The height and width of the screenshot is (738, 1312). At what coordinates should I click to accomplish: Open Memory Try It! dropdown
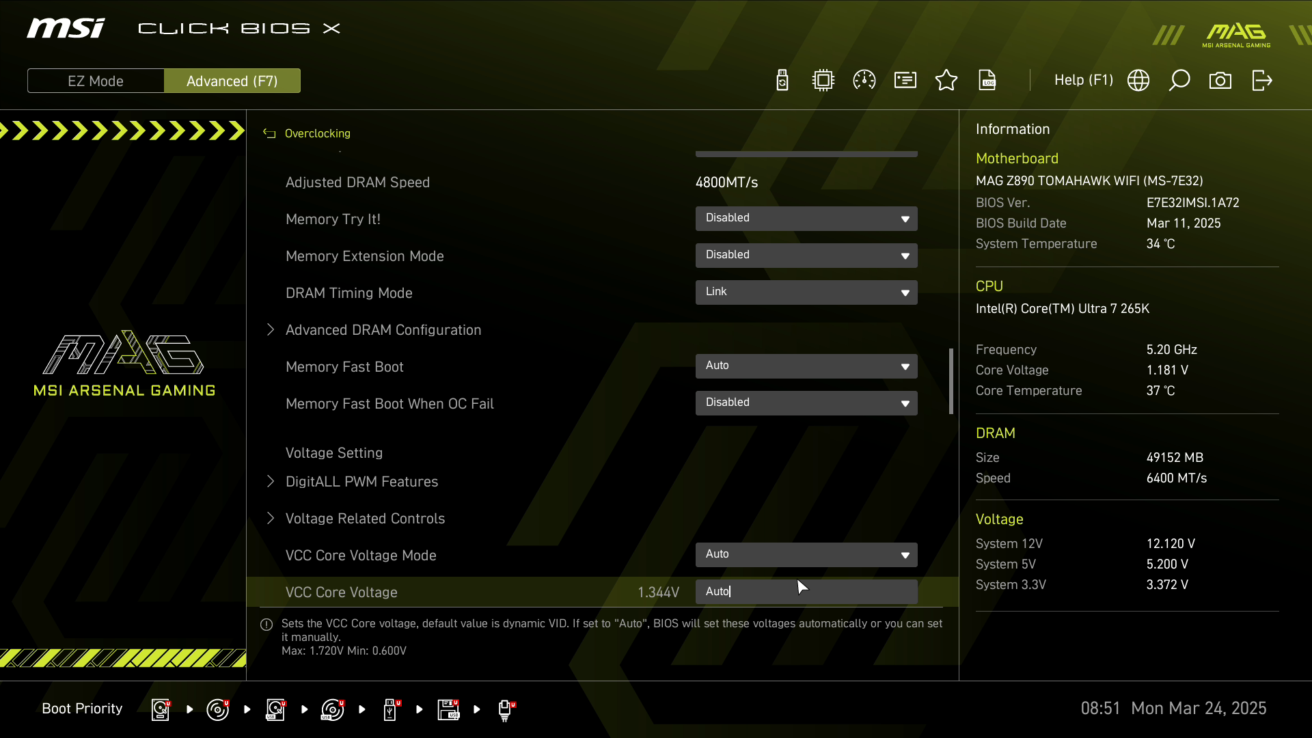click(806, 219)
